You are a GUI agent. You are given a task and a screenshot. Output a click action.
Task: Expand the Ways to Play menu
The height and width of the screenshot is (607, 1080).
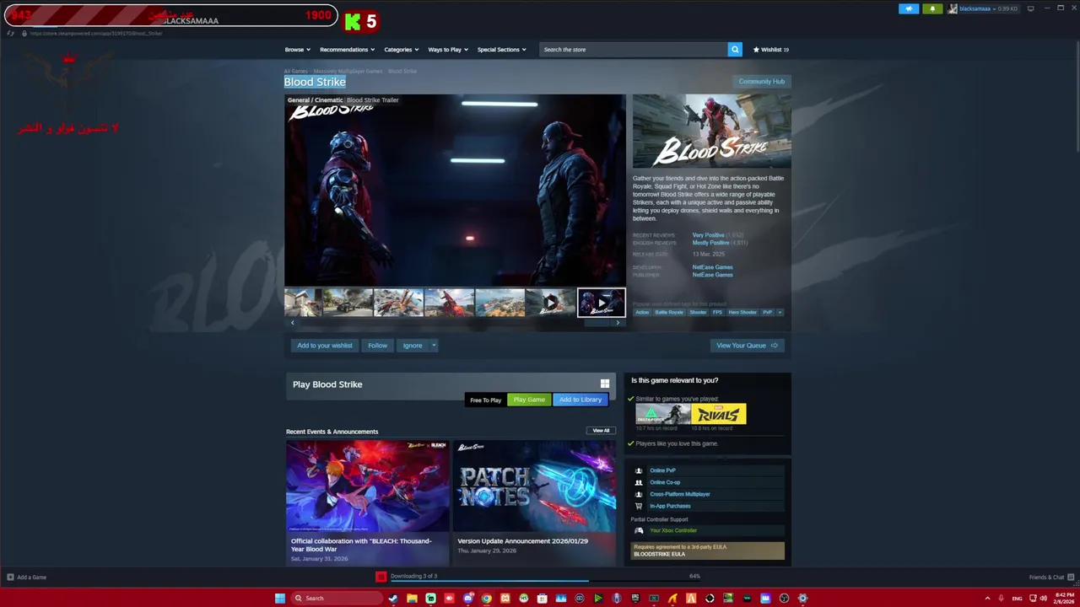click(x=448, y=50)
